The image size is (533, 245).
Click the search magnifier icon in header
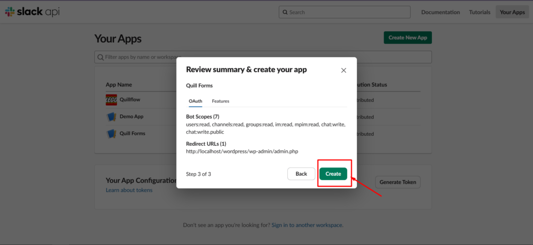(285, 12)
